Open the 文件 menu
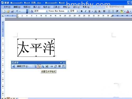The width and height of the screenshot is (132, 99). (7, 7)
